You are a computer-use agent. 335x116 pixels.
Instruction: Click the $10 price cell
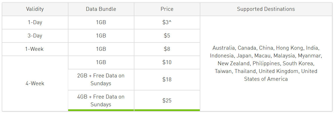pyautogui.click(x=167, y=62)
